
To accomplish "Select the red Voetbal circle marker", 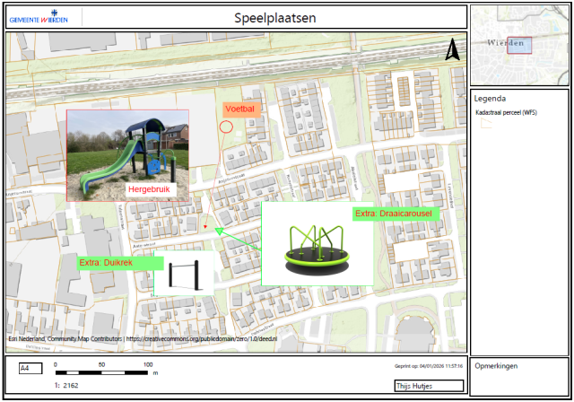I will pyautogui.click(x=226, y=126).
